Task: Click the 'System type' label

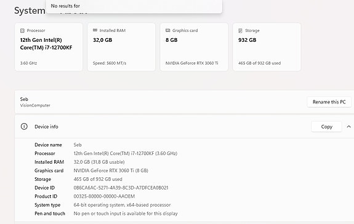Action: [47, 205]
